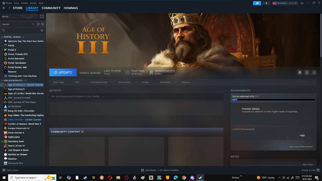
Task: Expand the Desktop toolbar chevron in taskbar
Action: 241,176
